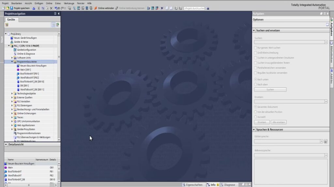Enable Nur ganzes Wort suchen checkbox

click(255, 48)
